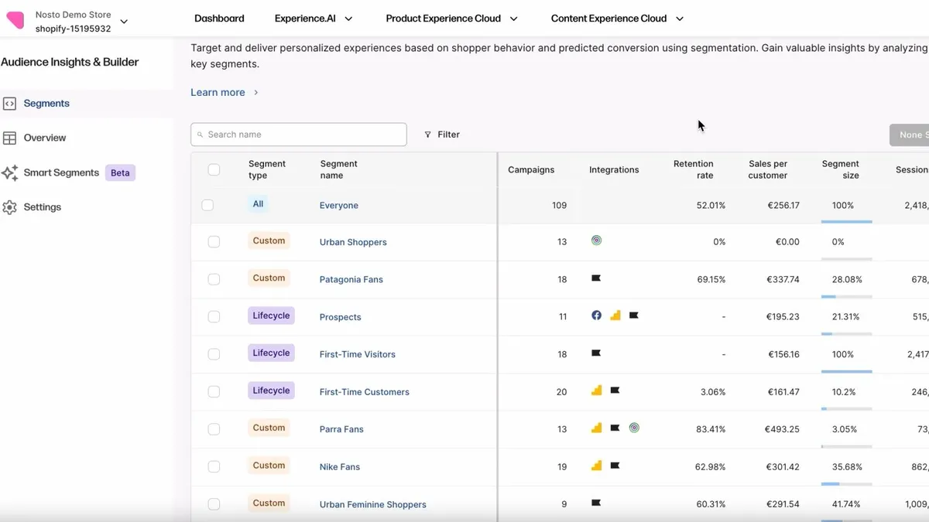This screenshot has height=522, width=929.
Task: Click the target integration icon for Urban Shoppers
Action: pos(596,241)
